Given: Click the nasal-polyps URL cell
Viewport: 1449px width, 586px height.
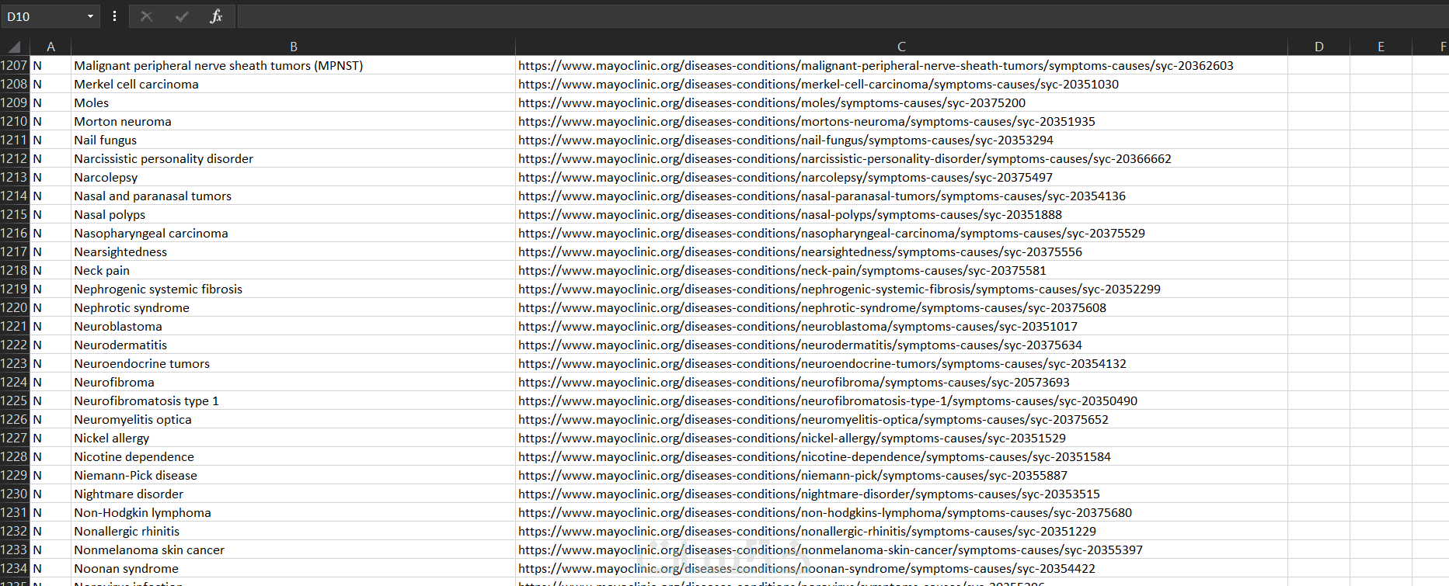Looking at the screenshot, I should click(901, 214).
